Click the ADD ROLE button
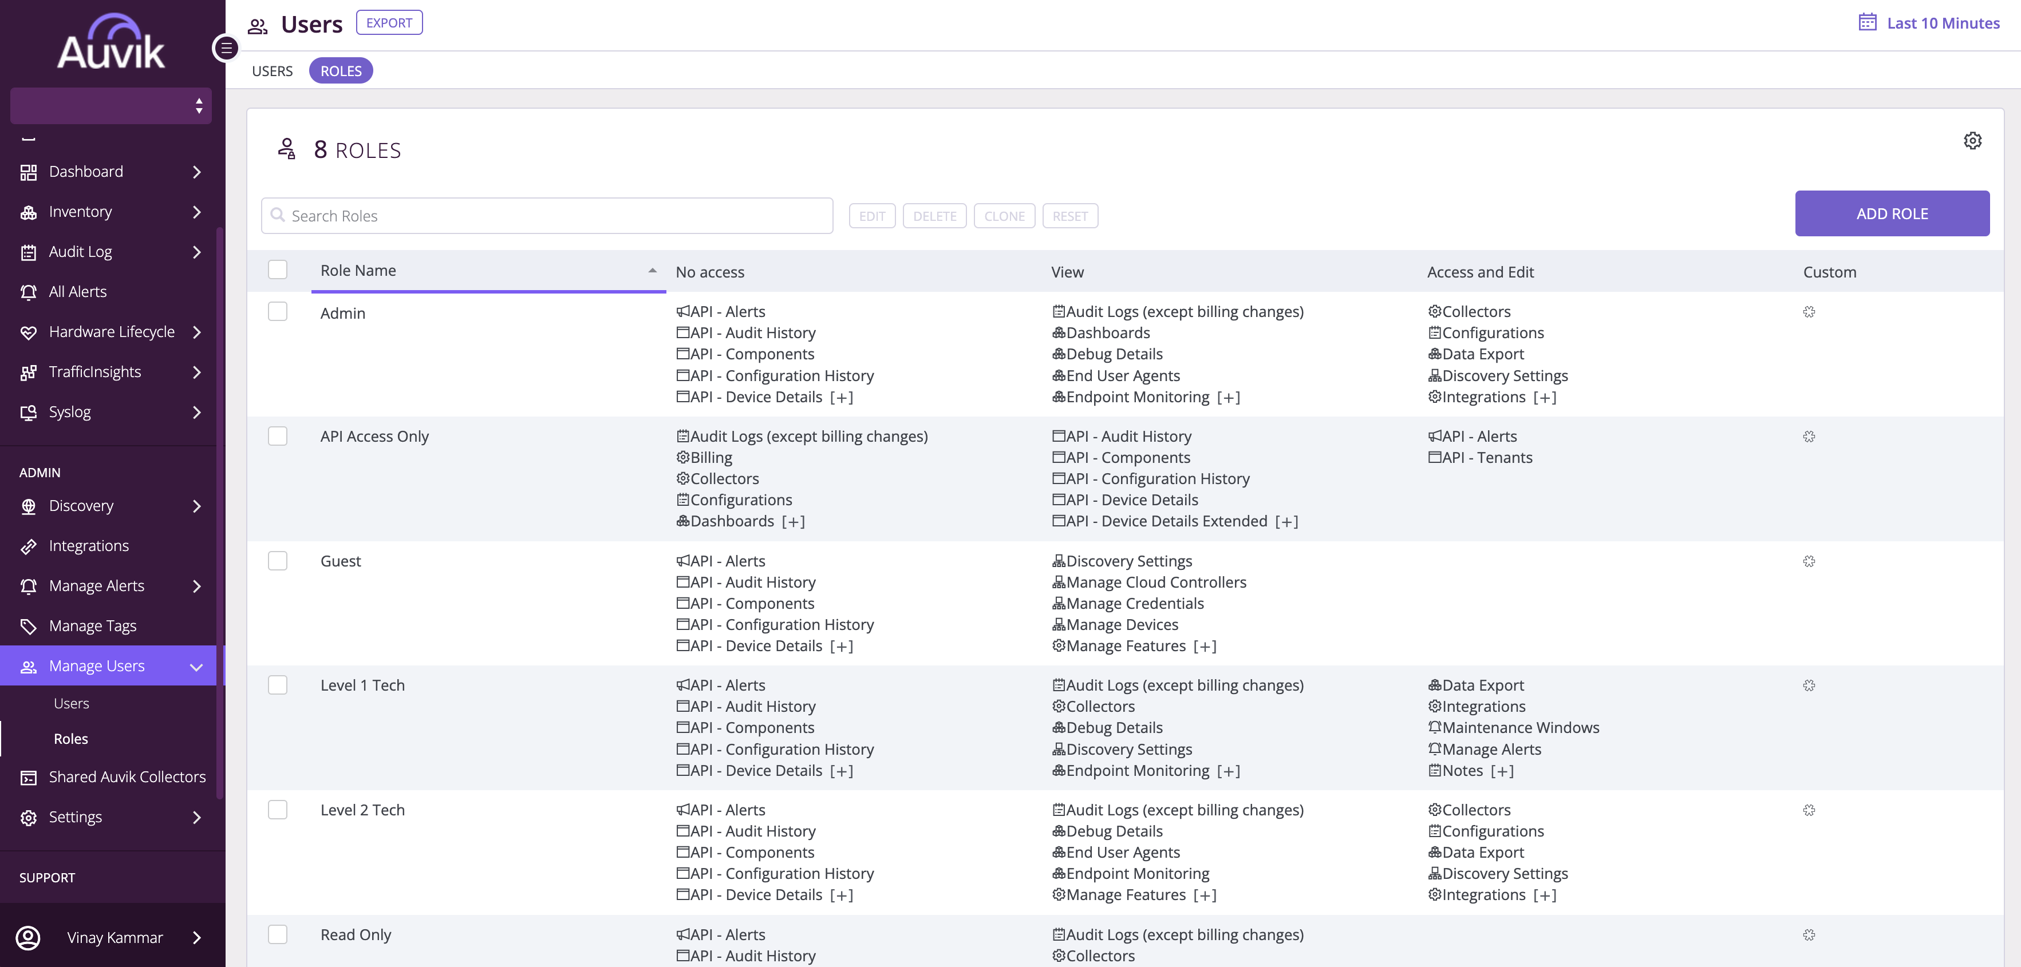2021x967 pixels. [x=1892, y=213]
